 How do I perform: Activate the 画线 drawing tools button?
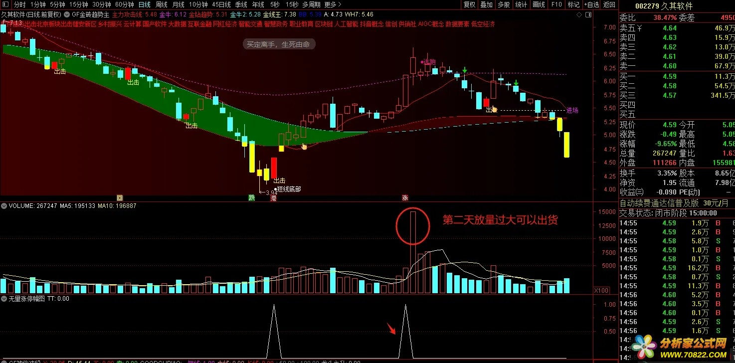pos(539,4)
